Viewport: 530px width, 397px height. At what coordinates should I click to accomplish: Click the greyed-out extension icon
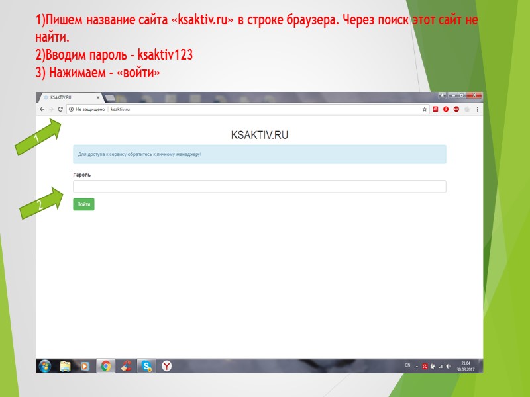click(x=467, y=109)
